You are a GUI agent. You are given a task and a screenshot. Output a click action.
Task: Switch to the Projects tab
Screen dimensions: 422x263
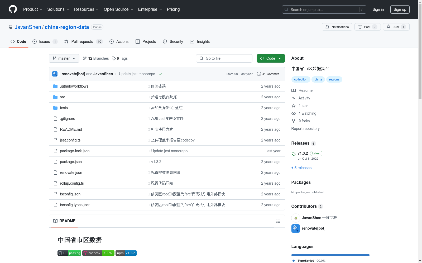(146, 42)
